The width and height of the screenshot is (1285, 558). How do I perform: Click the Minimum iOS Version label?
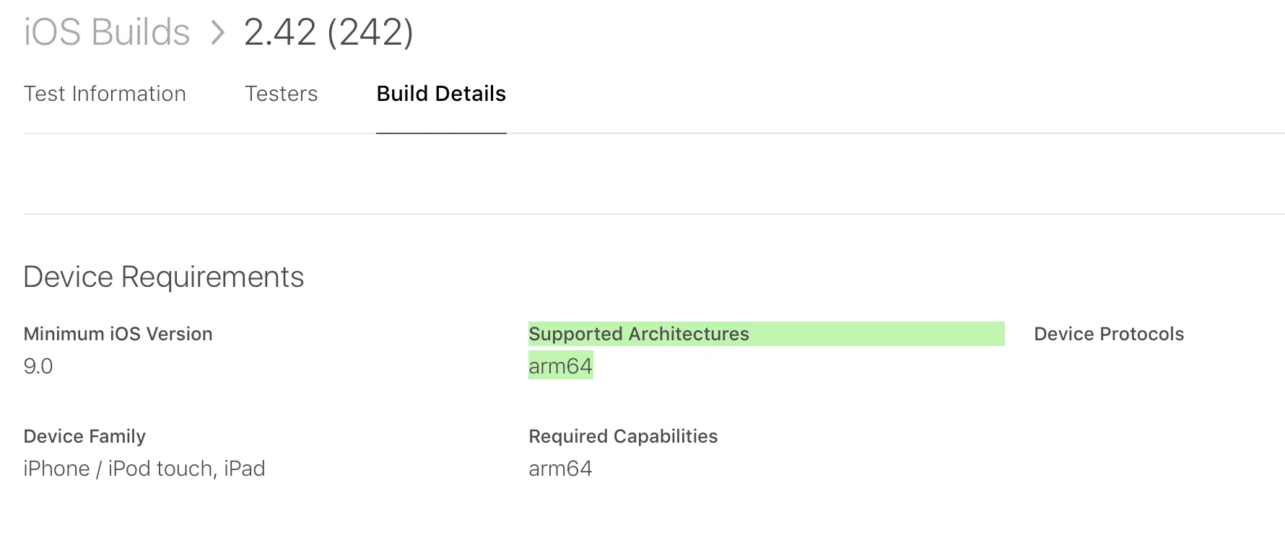(118, 334)
